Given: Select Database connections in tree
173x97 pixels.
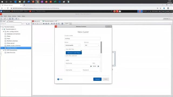Looking at the screenshot, I should click(14, 34).
